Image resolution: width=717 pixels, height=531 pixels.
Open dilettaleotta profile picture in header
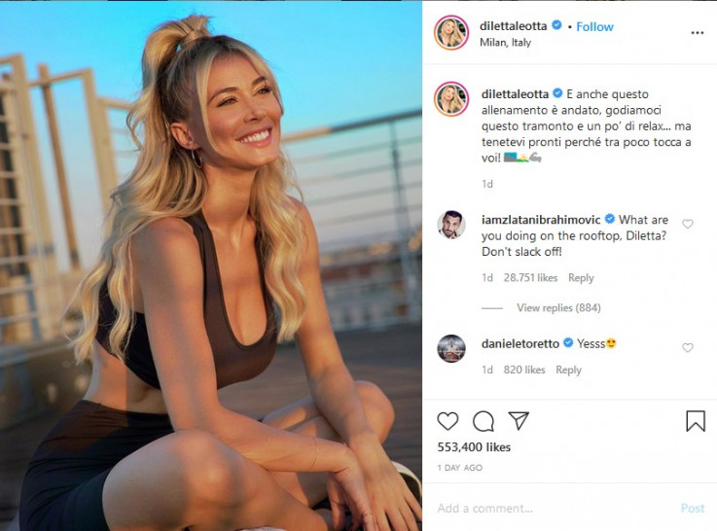(x=451, y=32)
